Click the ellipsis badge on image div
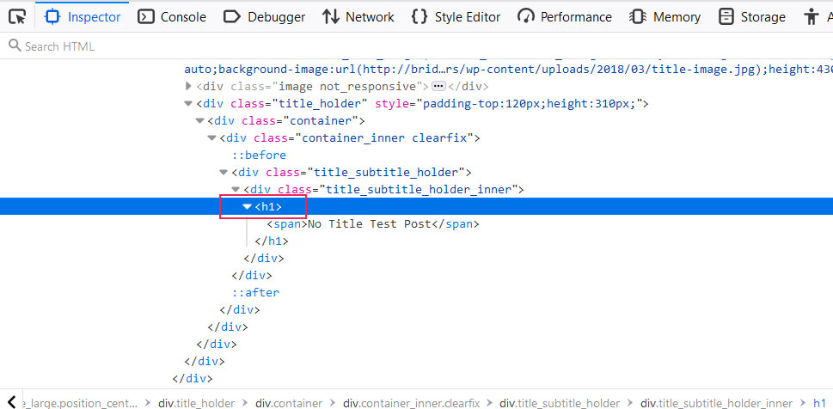 pos(438,87)
